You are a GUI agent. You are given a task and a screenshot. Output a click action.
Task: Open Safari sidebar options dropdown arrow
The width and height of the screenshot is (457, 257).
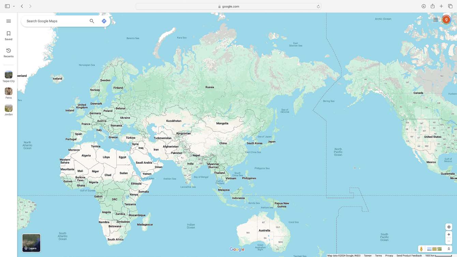[14, 6]
